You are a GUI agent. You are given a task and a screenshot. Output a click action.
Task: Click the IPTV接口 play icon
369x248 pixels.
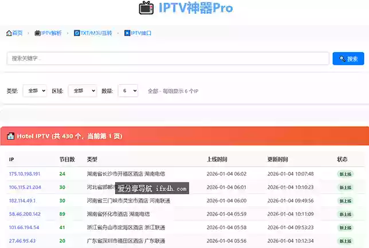tap(127, 33)
